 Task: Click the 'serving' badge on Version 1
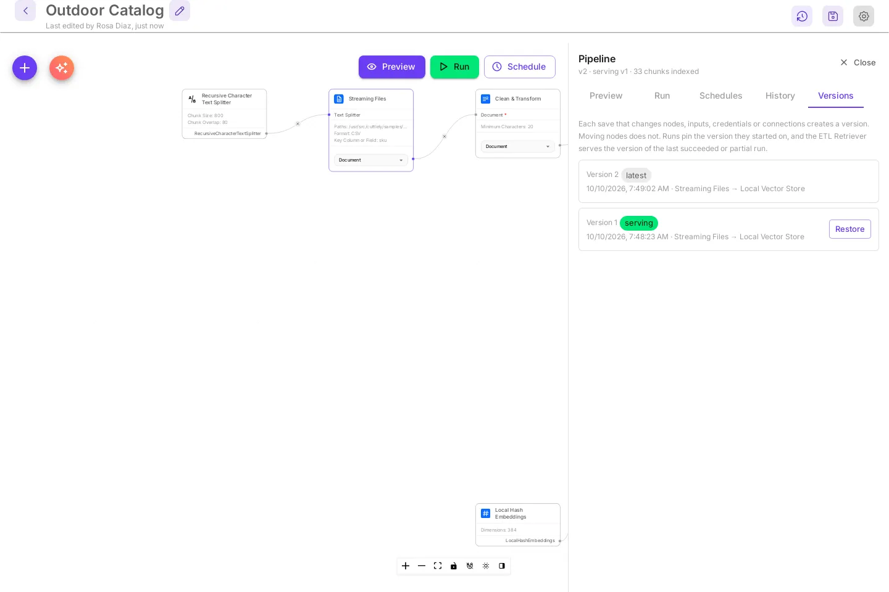coord(638,223)
